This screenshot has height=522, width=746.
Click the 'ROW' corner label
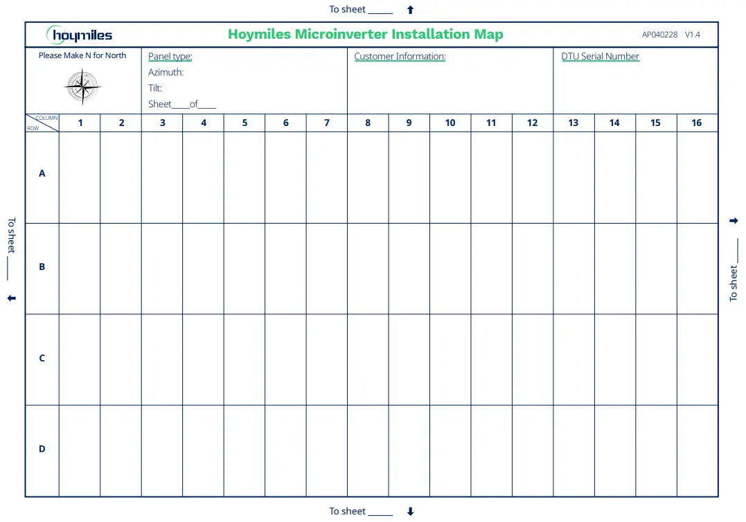coord(33,128)
